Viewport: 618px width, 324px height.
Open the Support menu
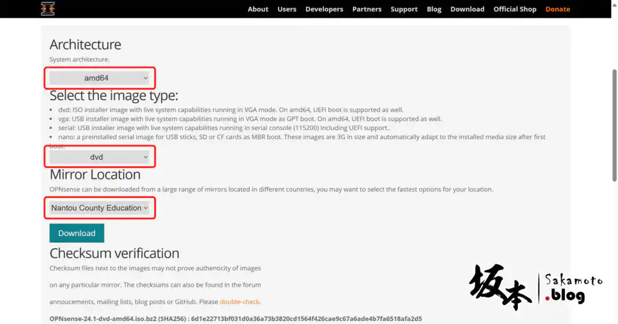404,9
